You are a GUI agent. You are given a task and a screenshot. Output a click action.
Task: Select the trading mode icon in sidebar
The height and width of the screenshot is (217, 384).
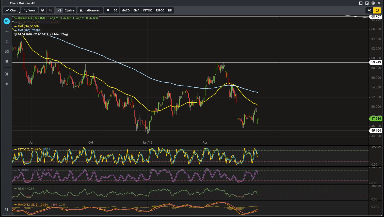point(7,21)
